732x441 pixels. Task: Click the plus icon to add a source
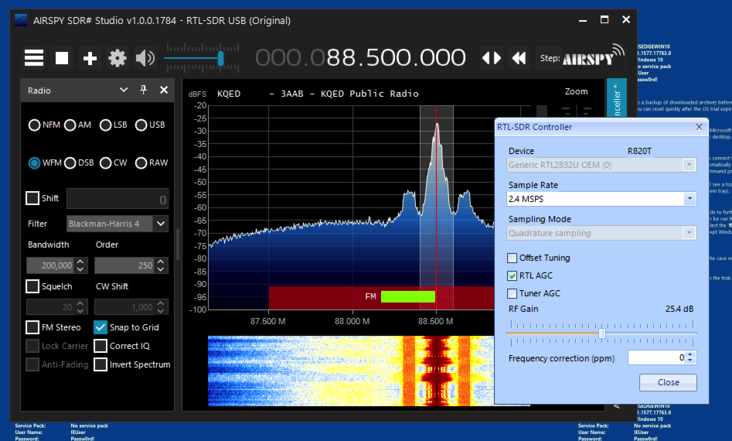90,58
